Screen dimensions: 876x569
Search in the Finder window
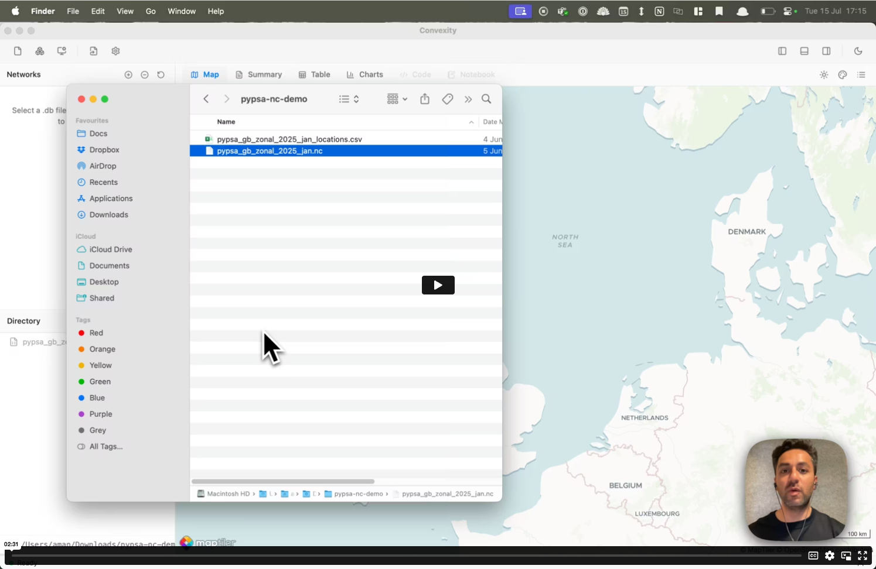click(486, 99)
